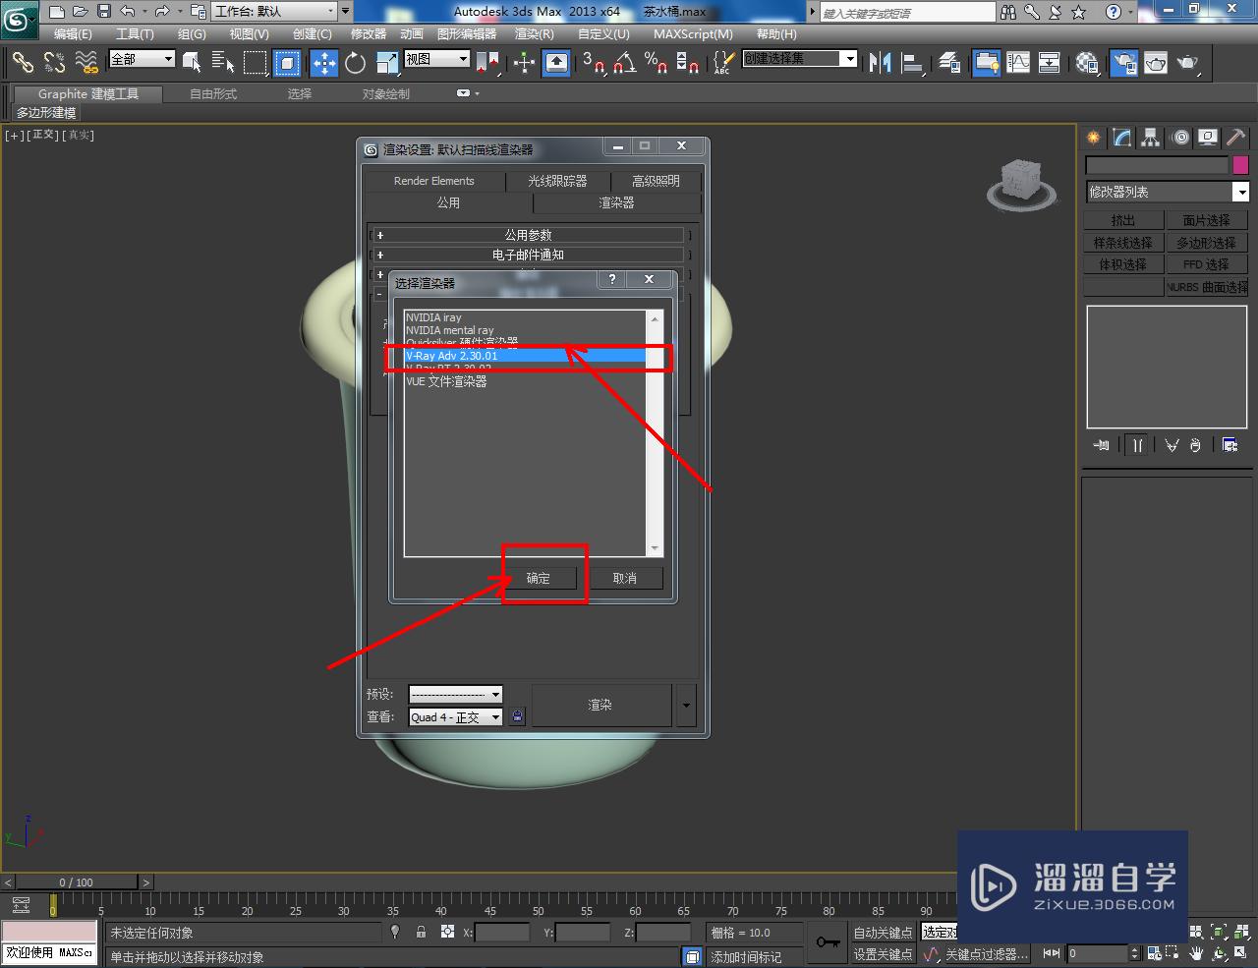Activate Select and Uniform Scale tool

(x=387, y=63)
